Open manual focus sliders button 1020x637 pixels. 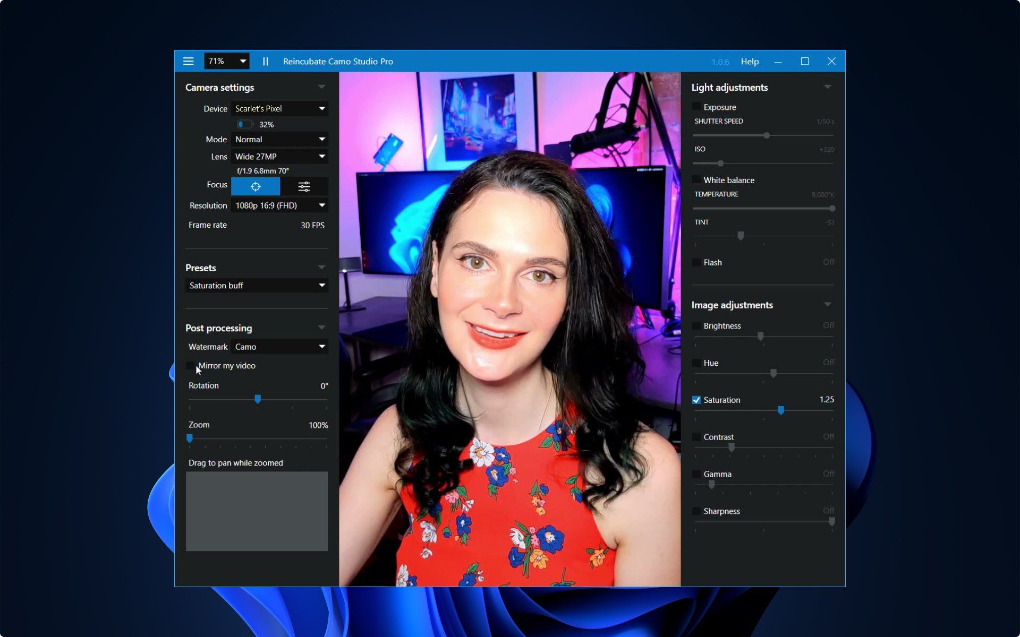(304, 186)
